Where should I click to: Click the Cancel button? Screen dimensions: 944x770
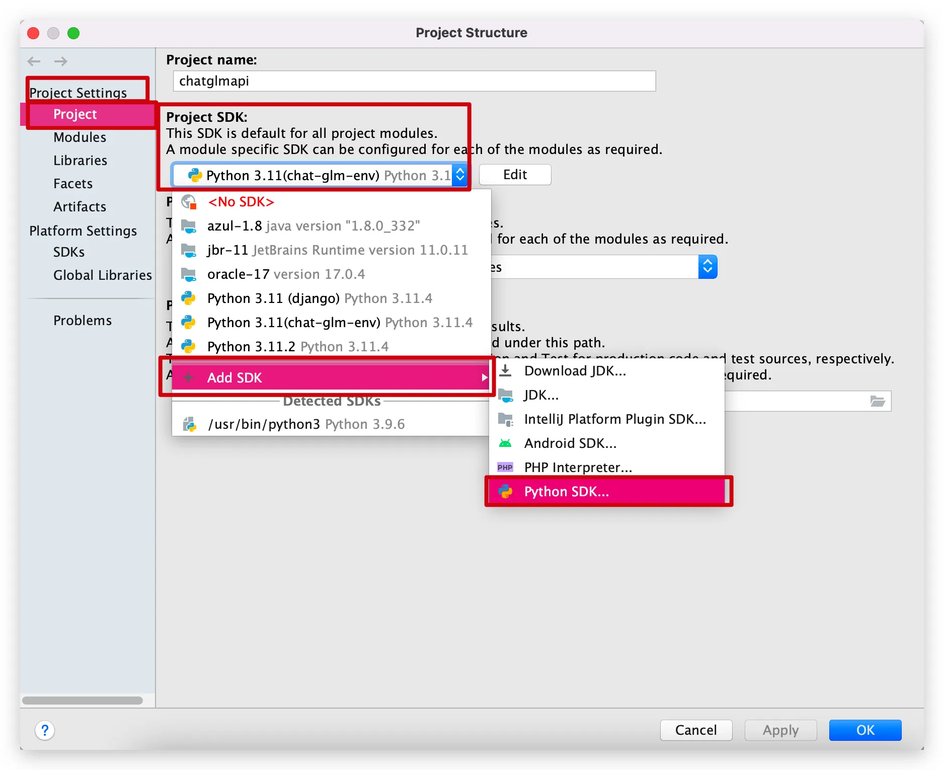point(696,730)
